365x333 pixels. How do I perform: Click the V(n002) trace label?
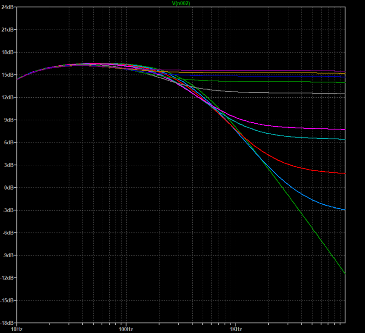point(181,3)
